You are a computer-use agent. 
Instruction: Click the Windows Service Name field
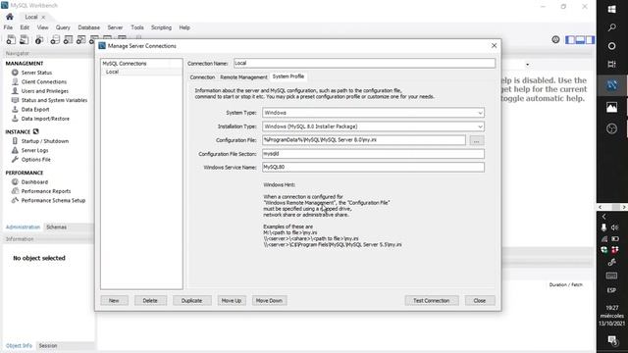373,168
